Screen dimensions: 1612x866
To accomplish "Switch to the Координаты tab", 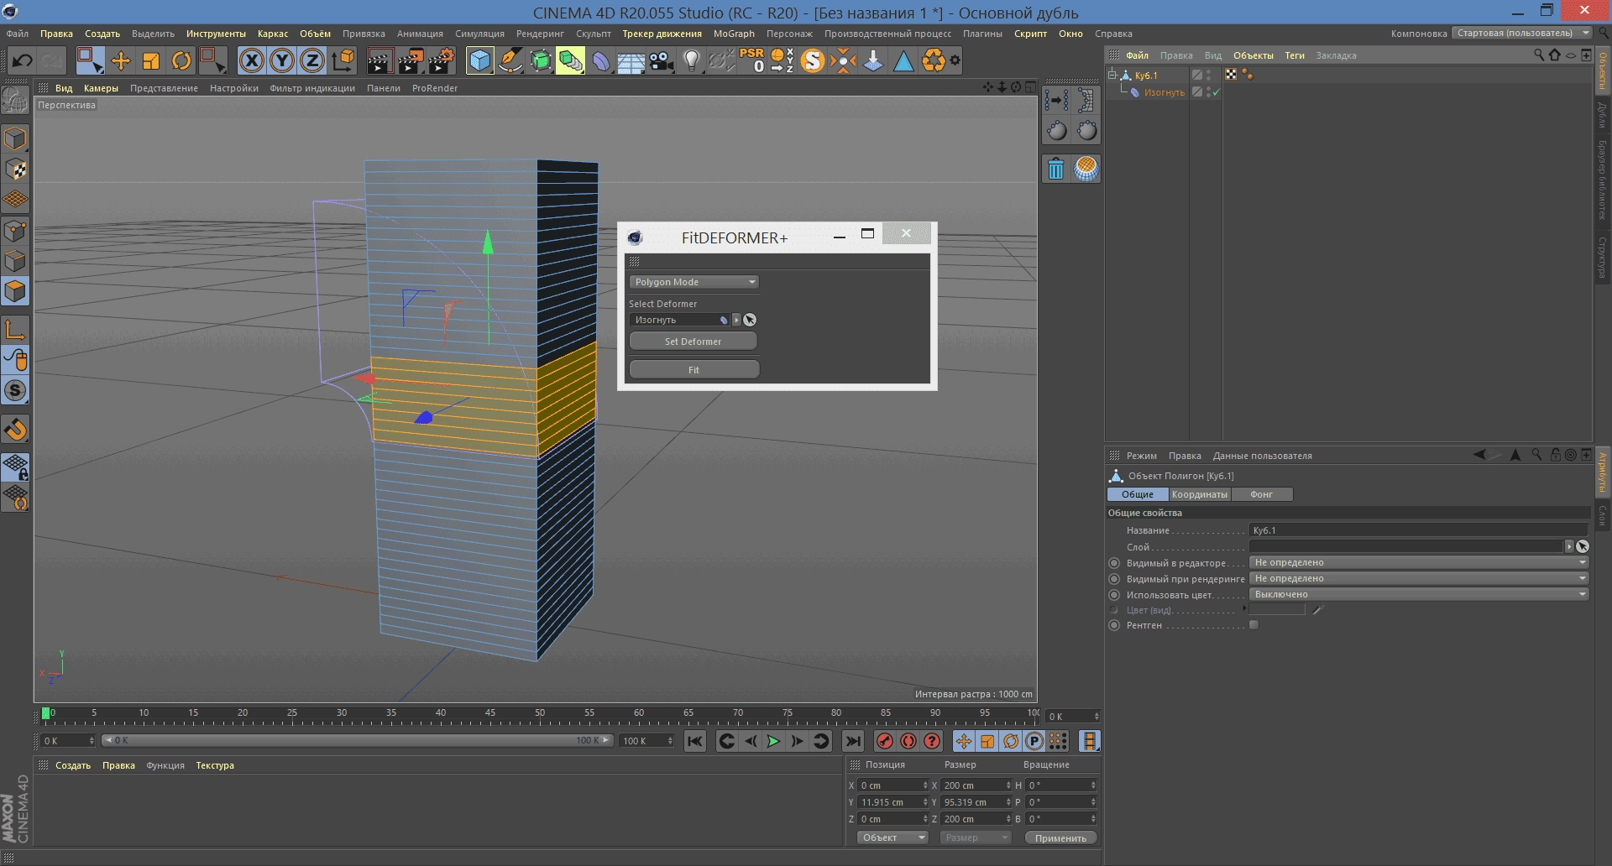I will click(x=1199, y=494).
